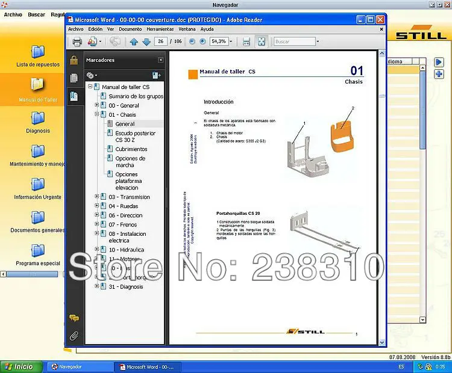Collapse the Marcadores panel arrow
The height and width of the screenshot is (373, 452).
(160, 60)
